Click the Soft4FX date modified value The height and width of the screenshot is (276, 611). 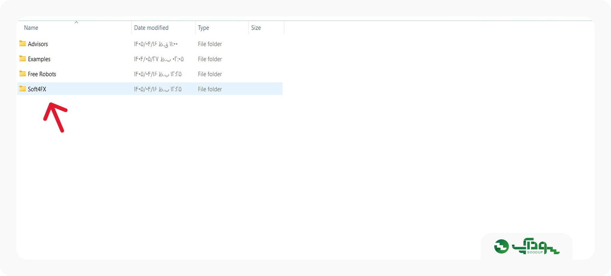click(158, 89)
